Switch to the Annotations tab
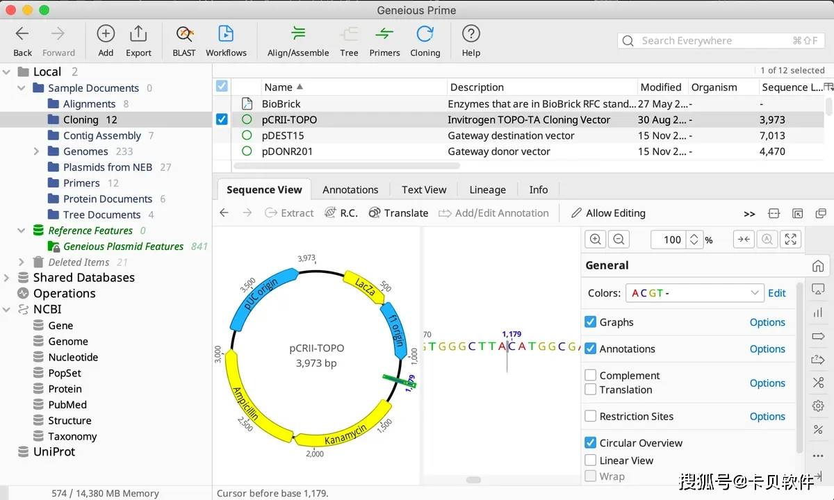Image resolution: width=834 pixels, height=500 pixels. (350, 190)
